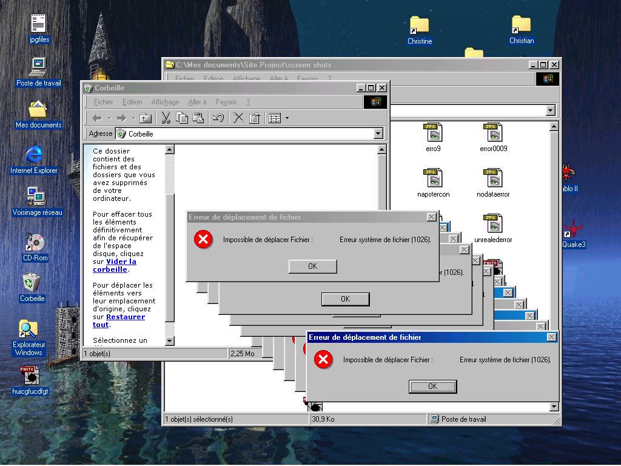
Task: Expand the Forward history arrow in Corbeille
Action: click(x=133, y=118)
